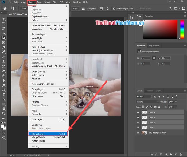Screen dimensions: 187x157
Task: Choose Group Layers menu item
Action: (x=48, y=89)
